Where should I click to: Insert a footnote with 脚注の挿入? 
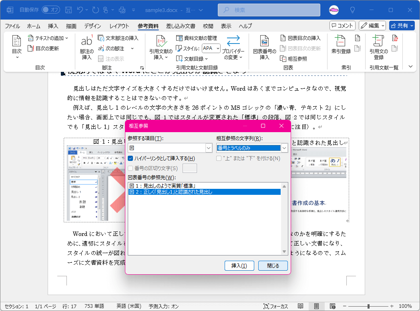(x=86, y=47)
